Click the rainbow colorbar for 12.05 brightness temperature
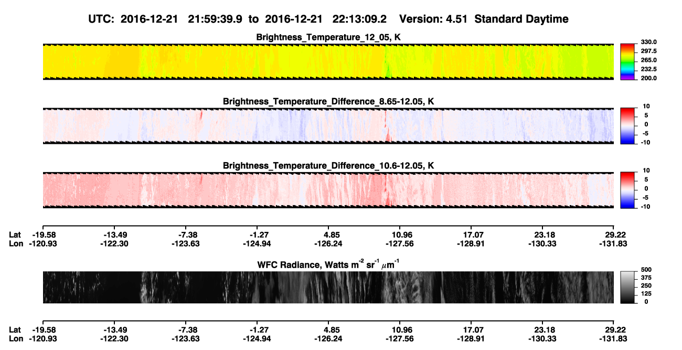This screenshot has height=350, width=682. point(628,61)
